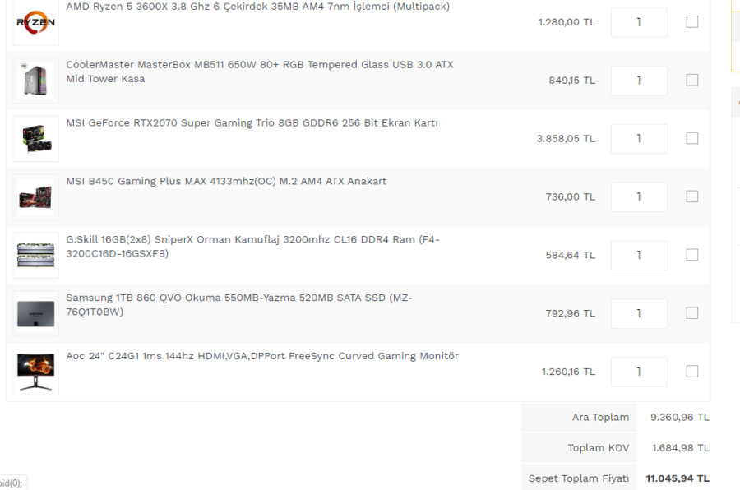Open the AMD Ryzen logo product thumbnail

(x=36, y=22)
